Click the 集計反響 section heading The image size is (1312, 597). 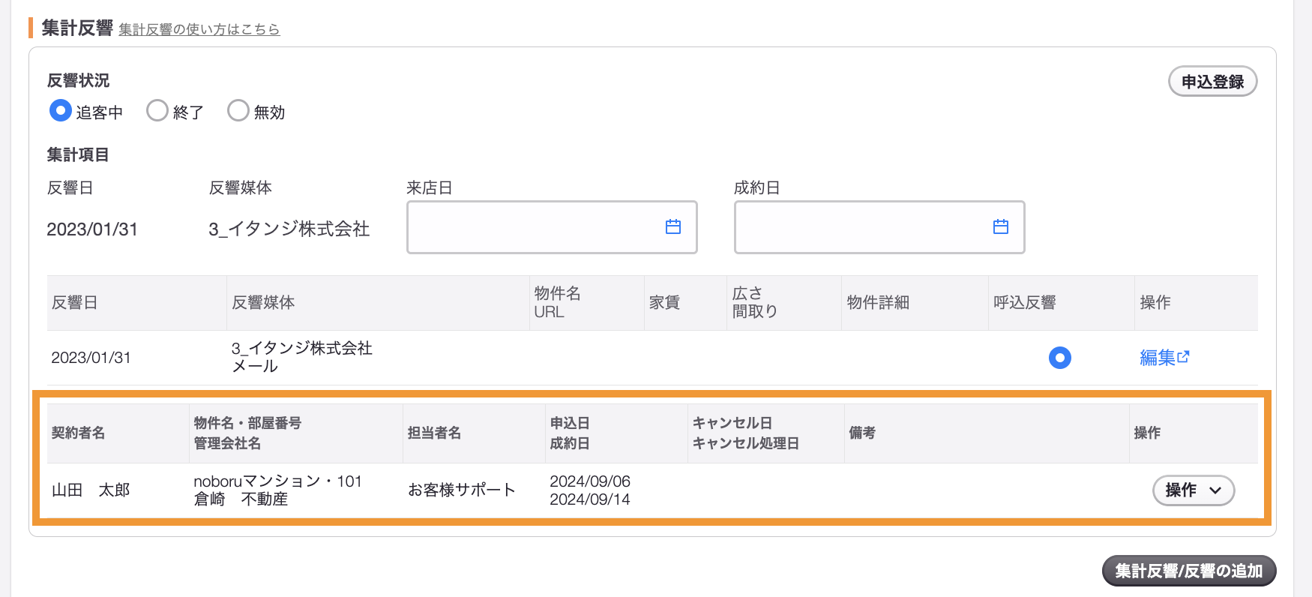pyautogui.click(x=77, y=28)
